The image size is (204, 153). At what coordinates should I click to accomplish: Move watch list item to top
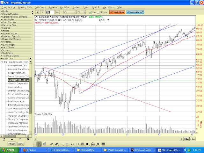tap(4, 139)
